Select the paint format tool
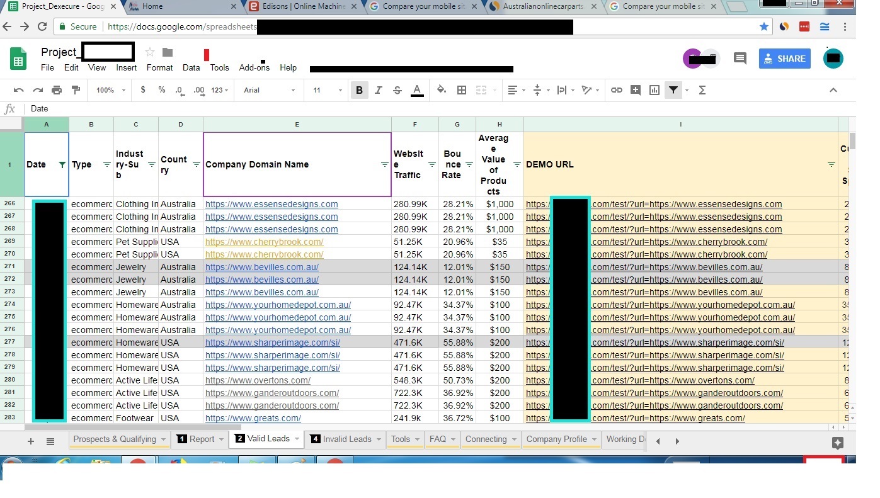 click(x=76, y=90)
